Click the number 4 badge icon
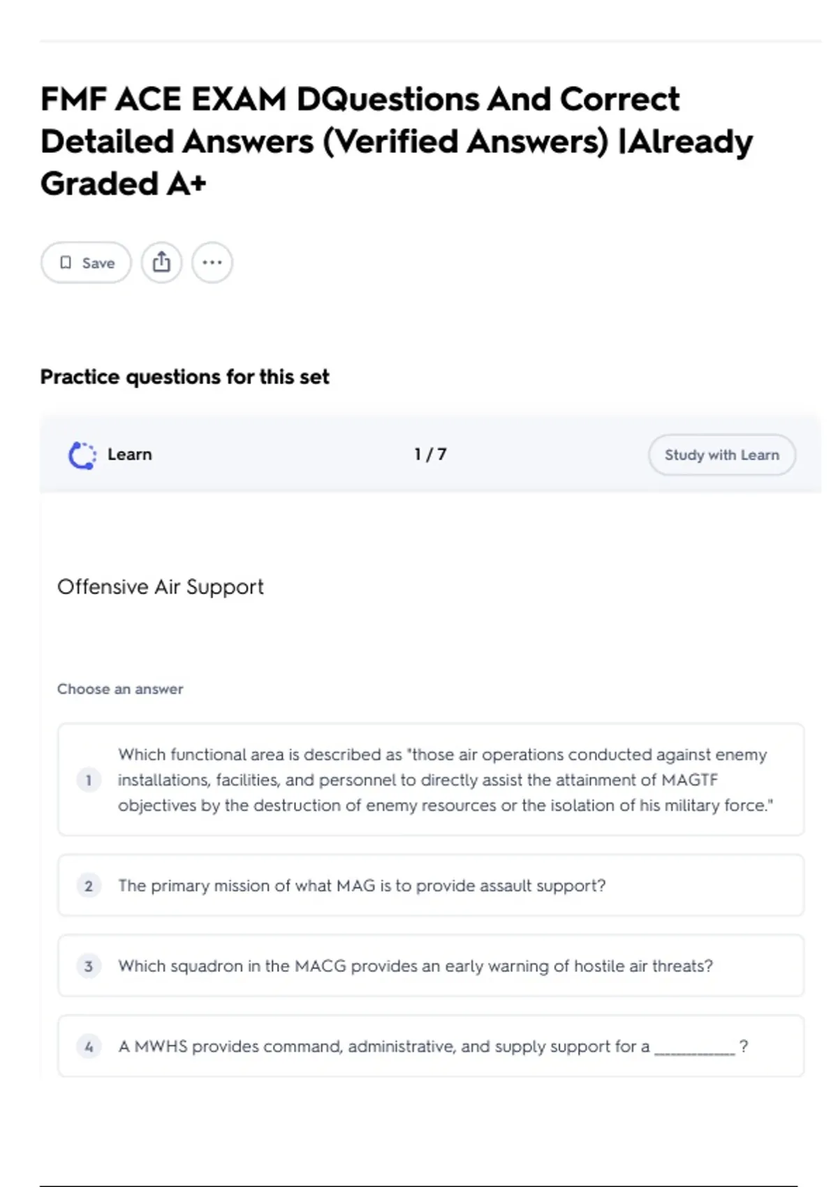The width and height of the screenshot is (838, 1187). click(x=89, y=1047)
